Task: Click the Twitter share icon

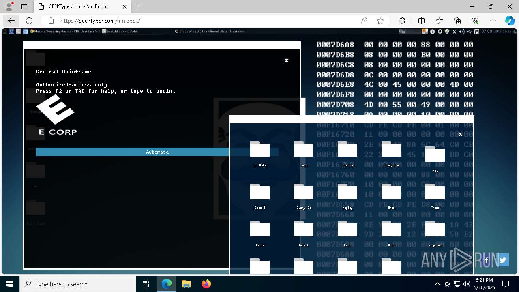Action: tap(503, 260)
